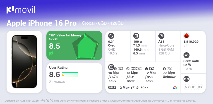
Task: Click the Kimovil logo
Action: [x=21, y=10]
